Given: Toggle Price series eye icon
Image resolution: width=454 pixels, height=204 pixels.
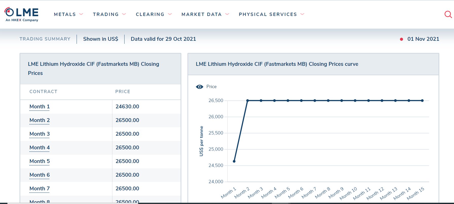Looking at the screenshot, I should (200, 87).
